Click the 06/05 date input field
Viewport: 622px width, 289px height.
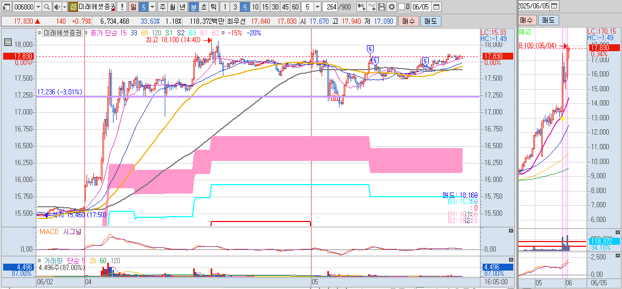tap(421, 7)
